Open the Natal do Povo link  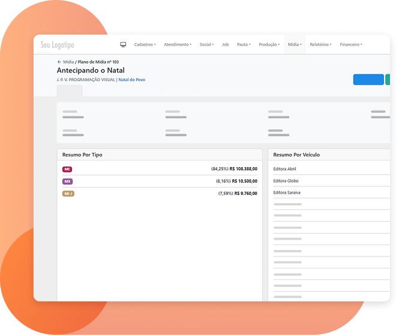(x=131, y=80)
